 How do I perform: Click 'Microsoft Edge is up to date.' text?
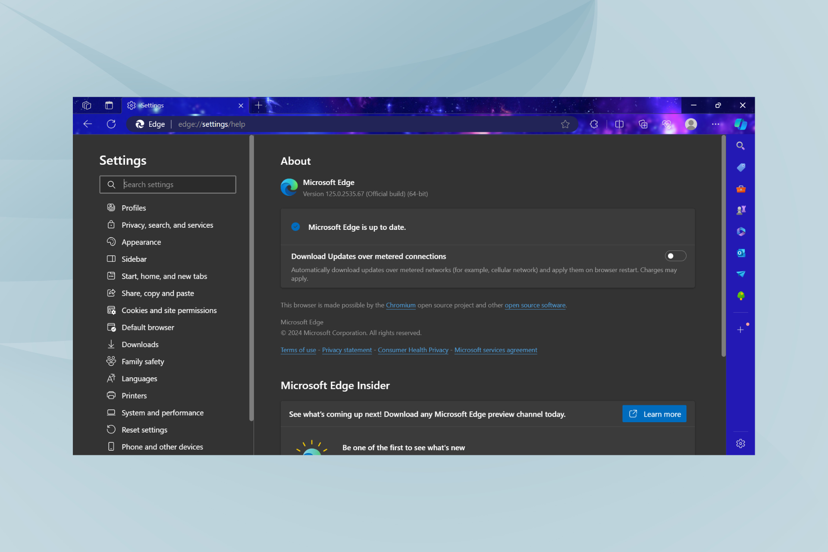pos(357,227)
